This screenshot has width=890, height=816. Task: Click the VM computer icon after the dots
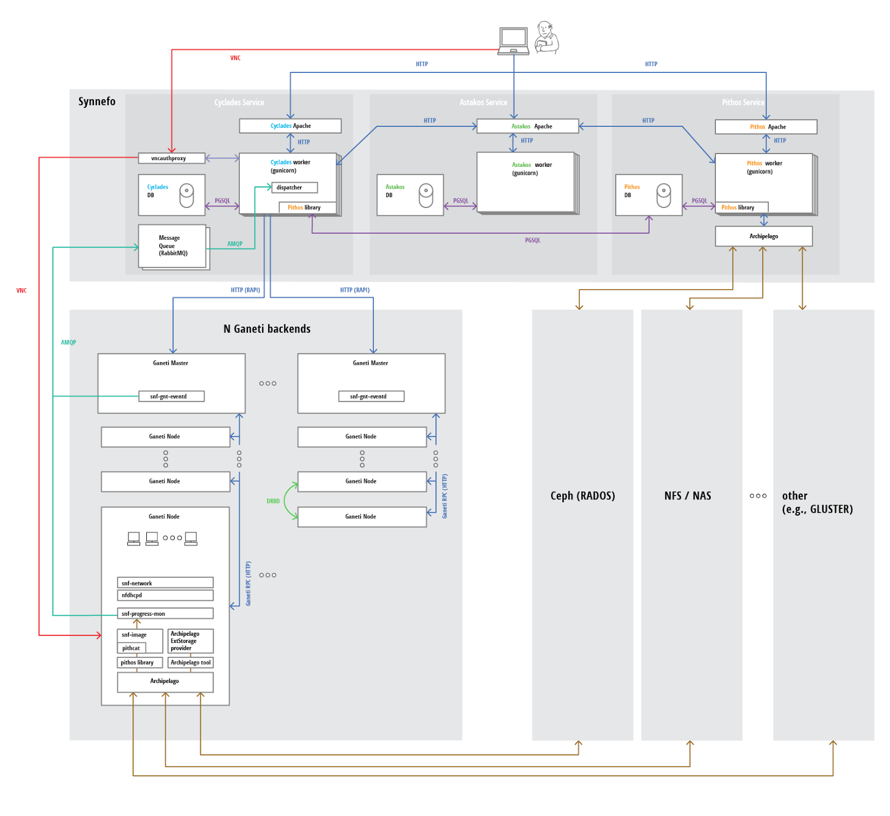pos(191,538)
